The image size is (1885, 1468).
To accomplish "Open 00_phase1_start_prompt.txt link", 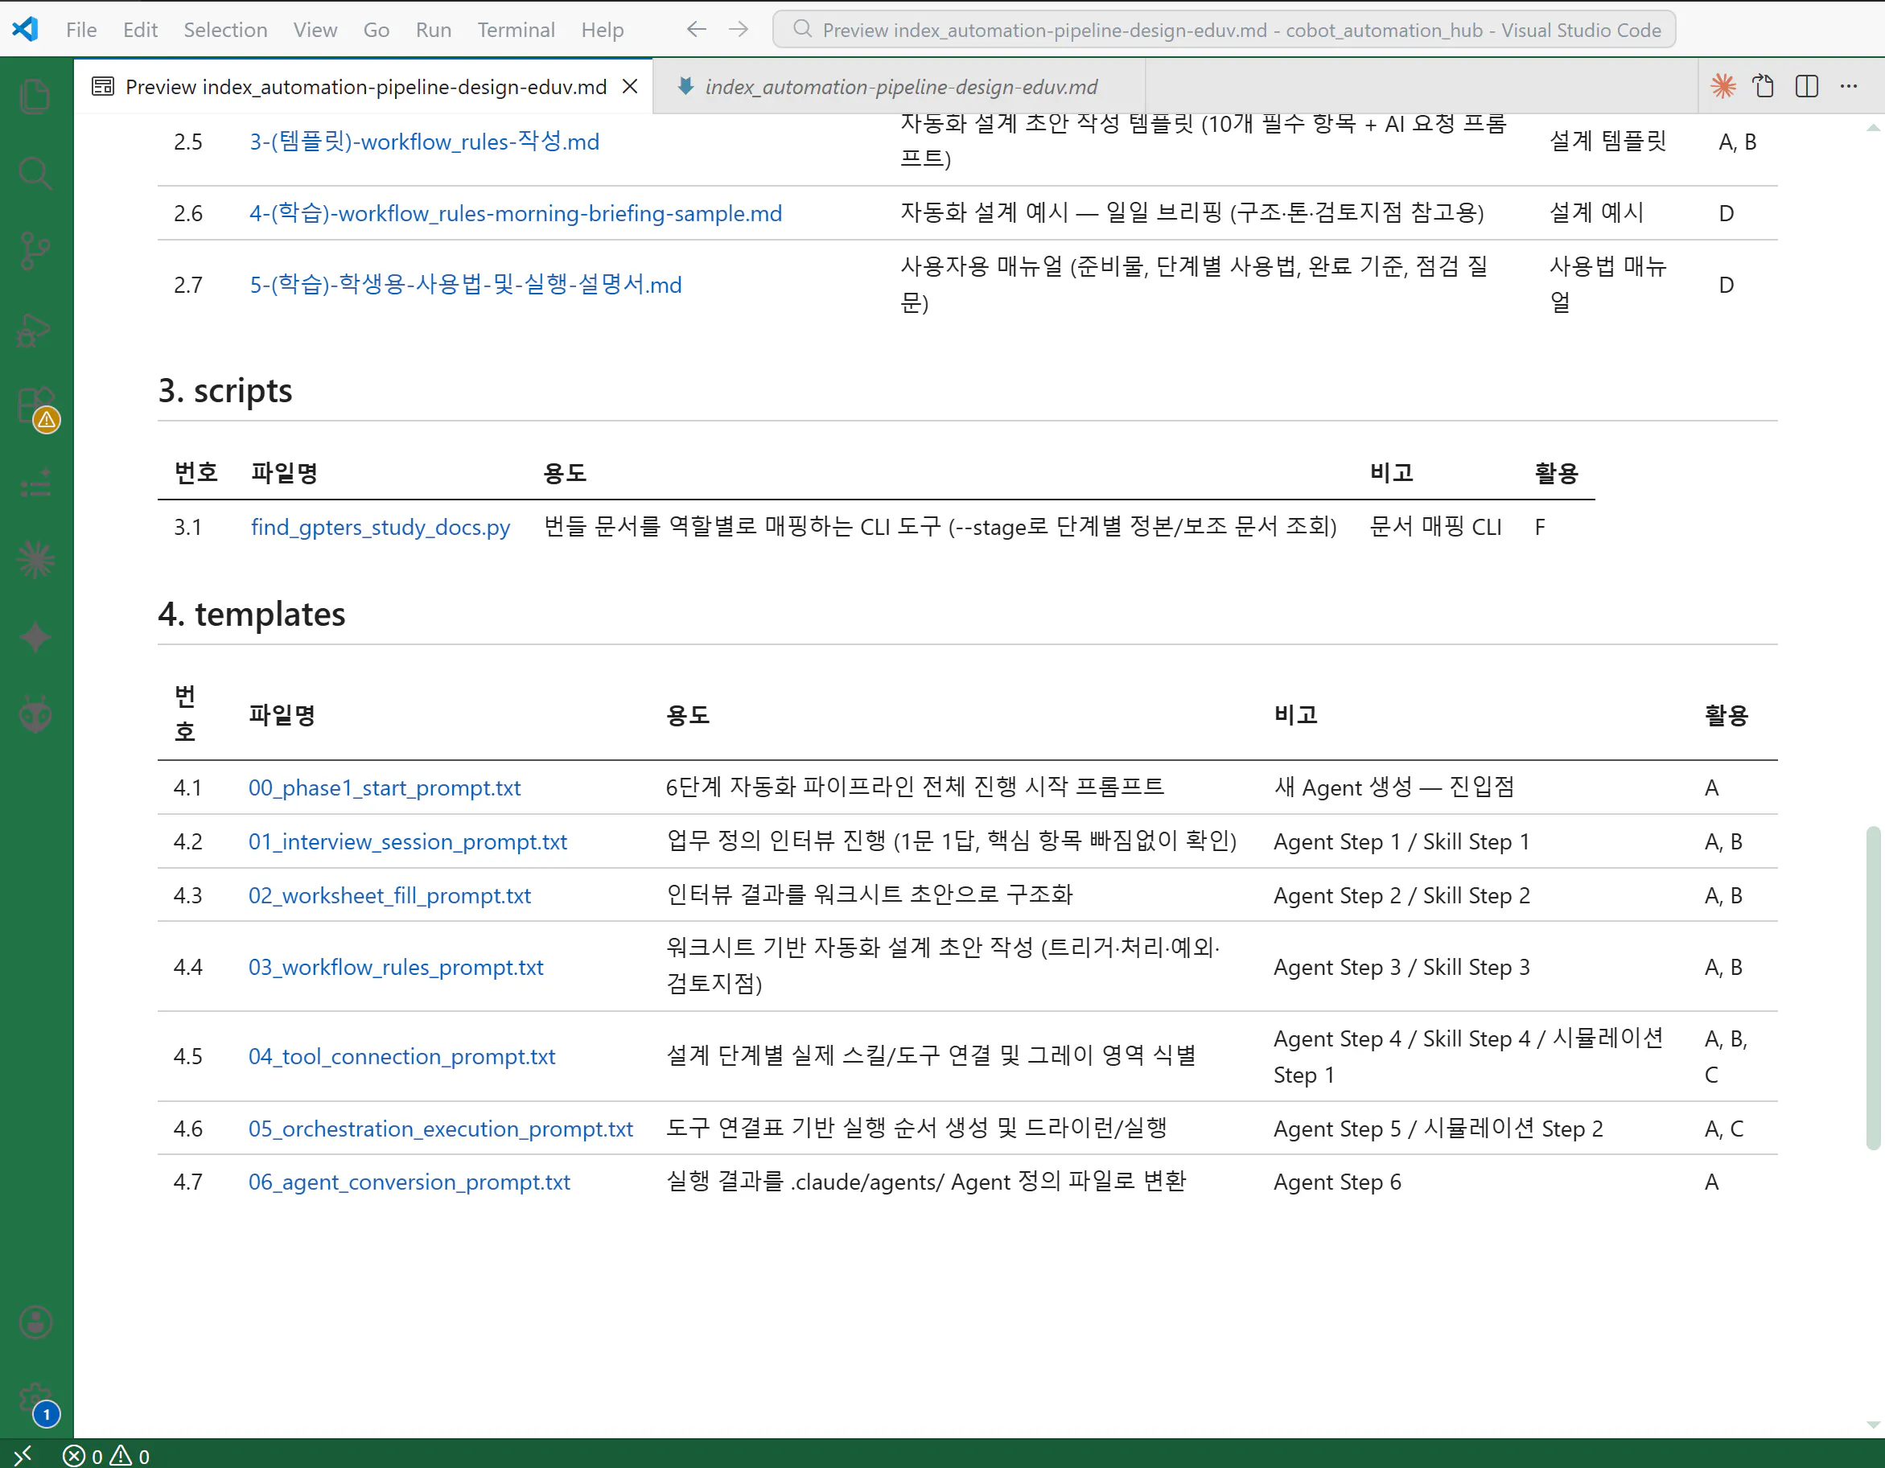I will (x=384, y=788).
